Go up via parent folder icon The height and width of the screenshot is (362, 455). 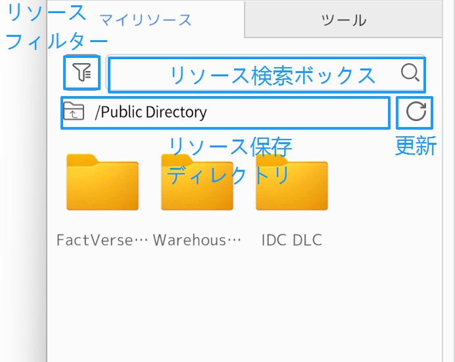click(74, 112)
